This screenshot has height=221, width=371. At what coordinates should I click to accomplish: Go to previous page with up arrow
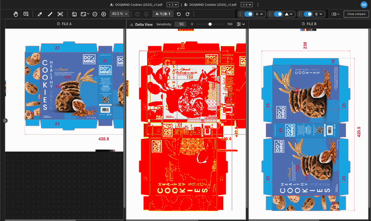tap(137, 14)
